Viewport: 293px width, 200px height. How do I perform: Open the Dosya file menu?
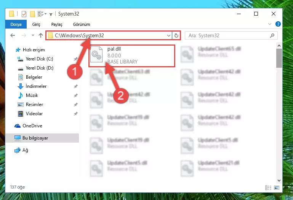click(16, 24)
